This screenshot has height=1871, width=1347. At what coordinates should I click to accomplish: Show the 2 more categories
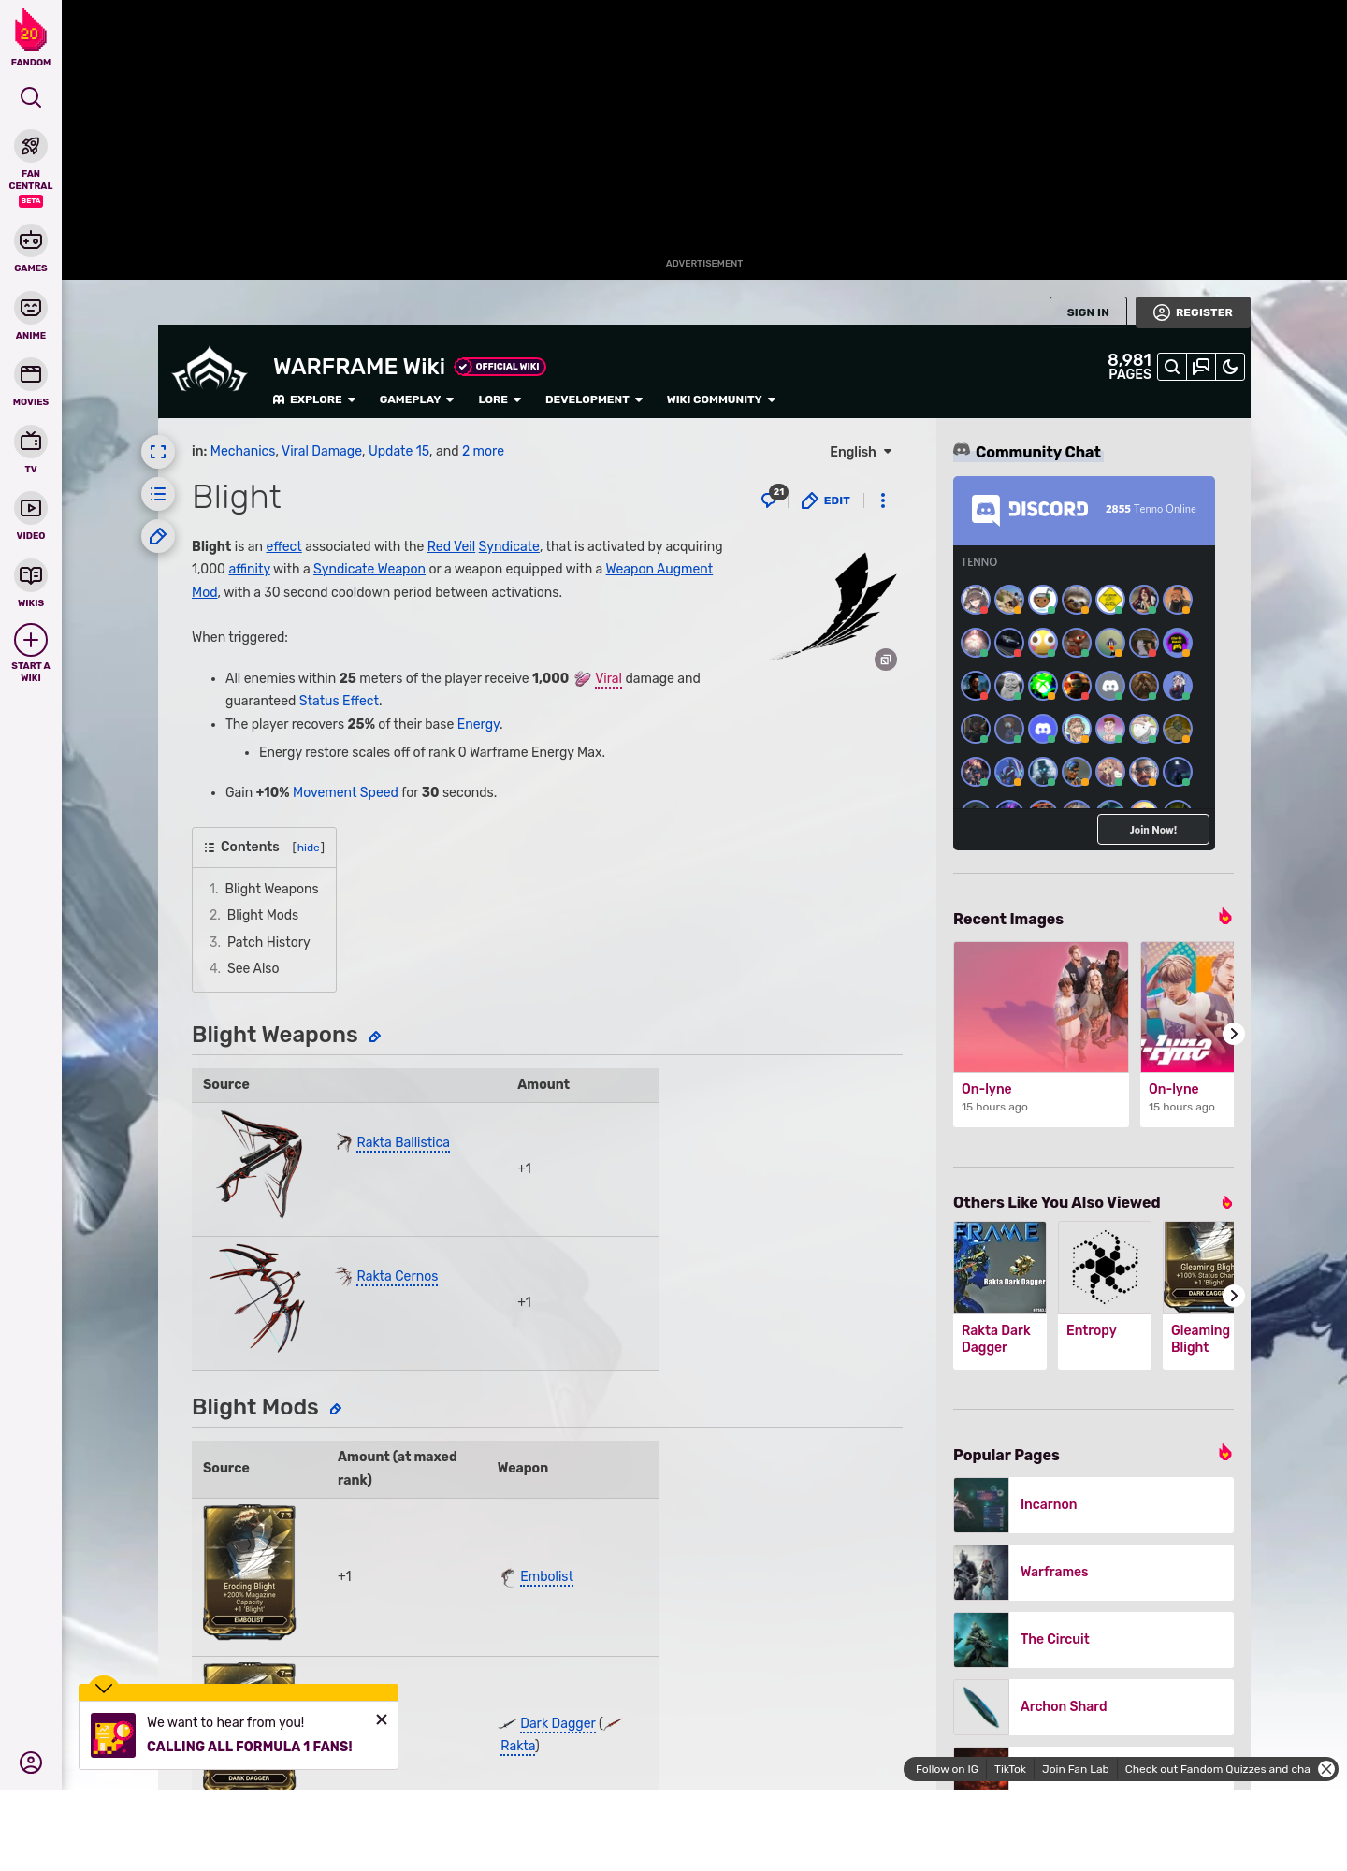point(483,451)
